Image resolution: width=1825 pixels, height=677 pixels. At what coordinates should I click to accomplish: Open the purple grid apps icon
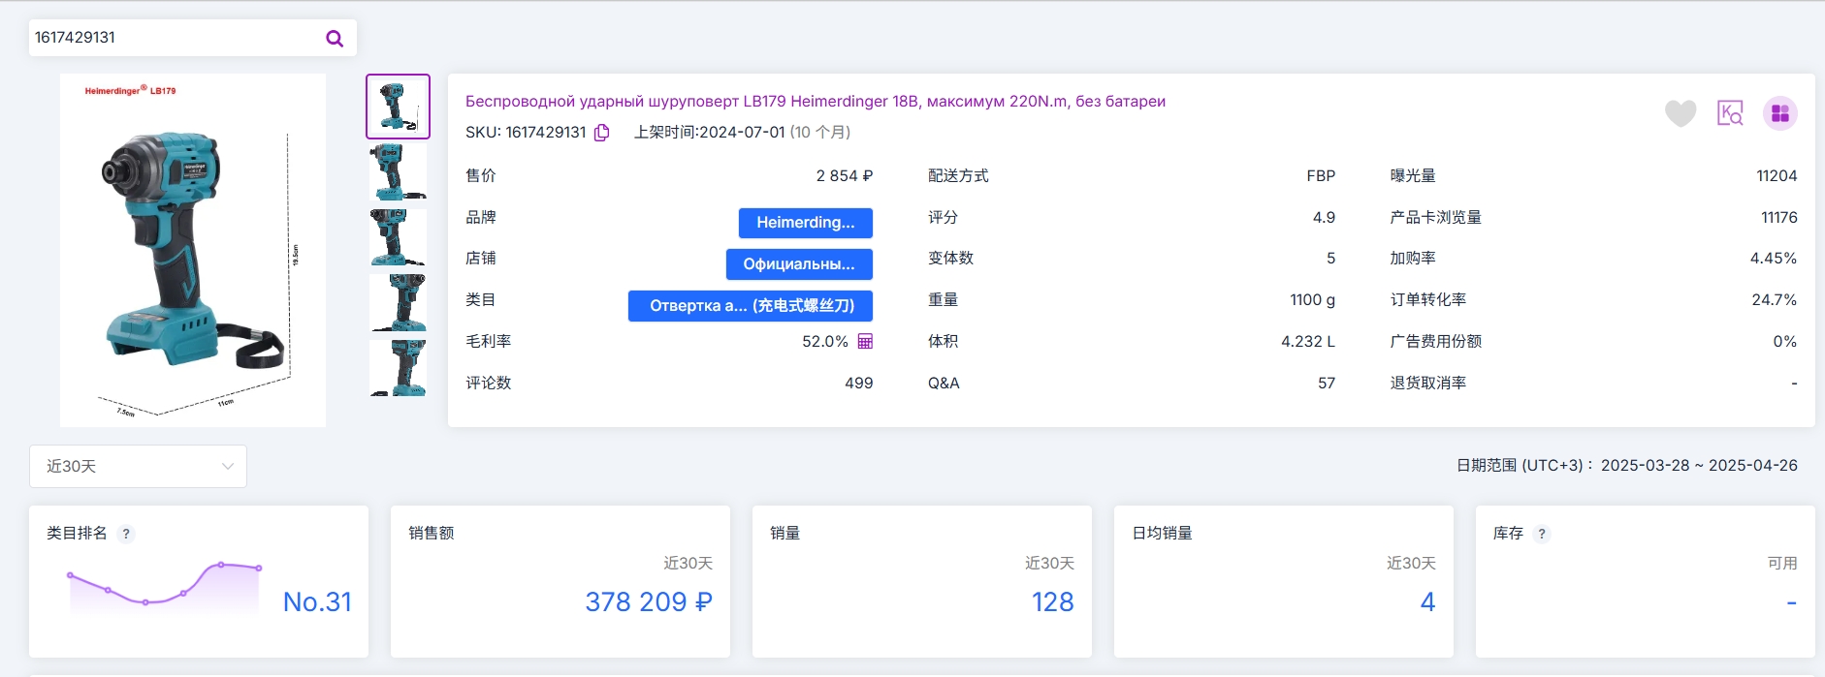pos(1780,113)
